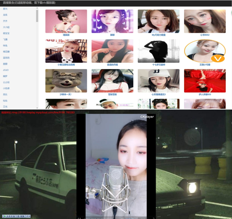This screenshot has height=219, width=232.
Task: Open the 十七梦沉最帅 silhouette thumbnail
Action: (x=158, y=51)
